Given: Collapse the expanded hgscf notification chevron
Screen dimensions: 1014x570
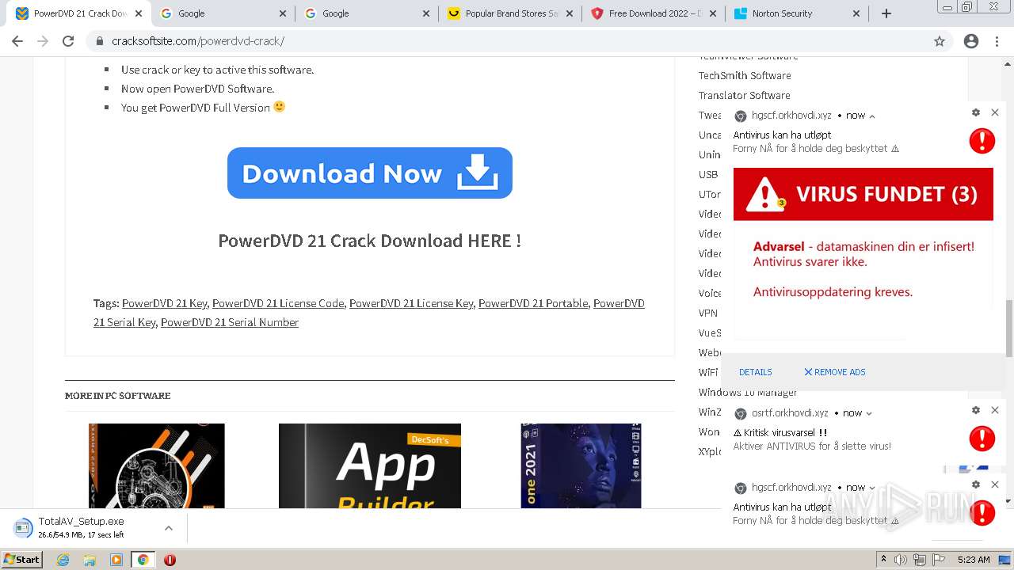Looking at the screenshot, I should tap(872, 116).
